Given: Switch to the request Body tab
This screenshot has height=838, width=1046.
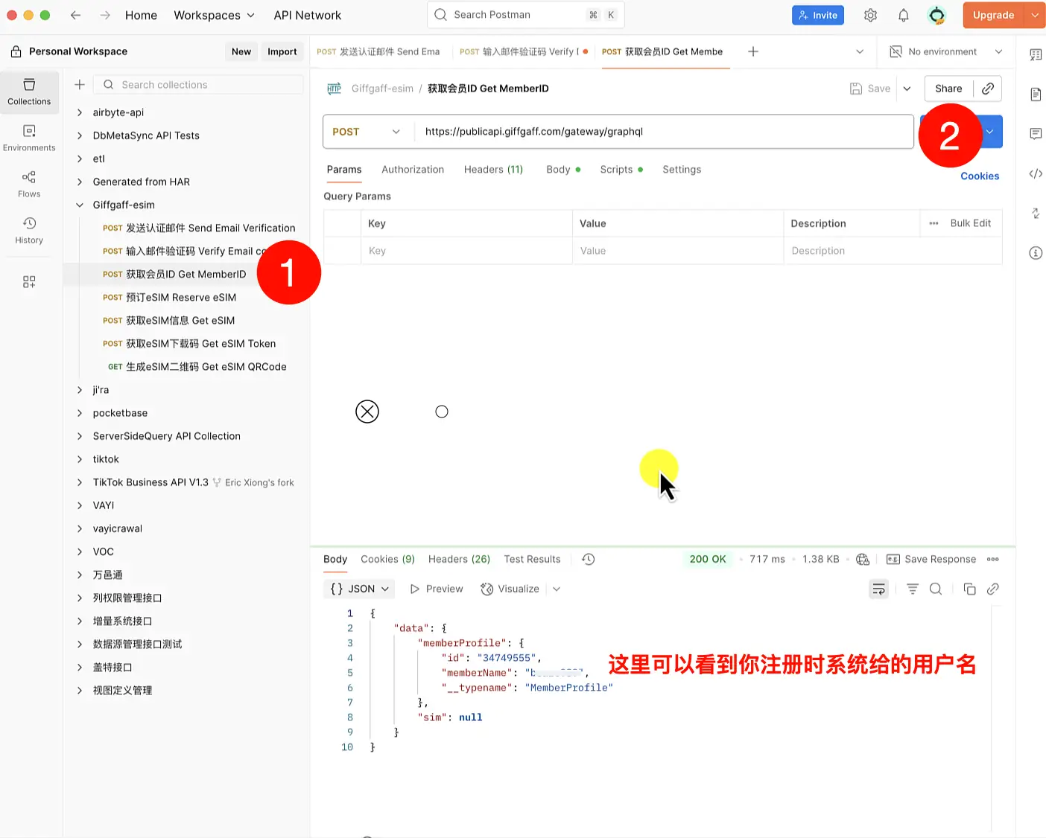Looking at the screenshot, I should [x=563, y=170].
